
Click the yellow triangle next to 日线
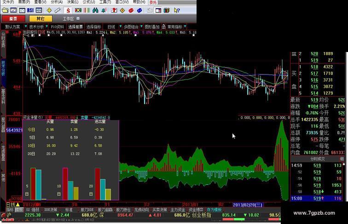[x=18, y=205]
